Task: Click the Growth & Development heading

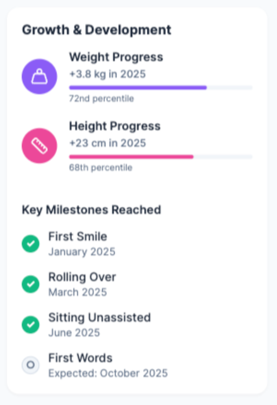Action: (96, 30)
